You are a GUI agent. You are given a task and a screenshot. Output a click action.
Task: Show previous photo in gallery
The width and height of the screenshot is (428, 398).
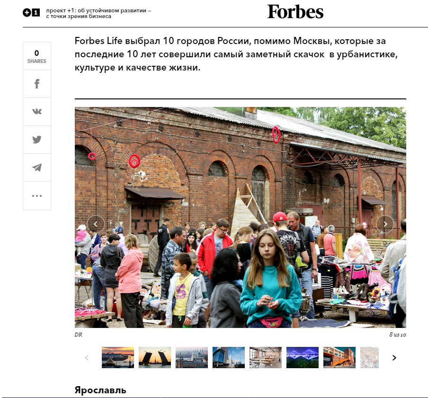(96, 224)
